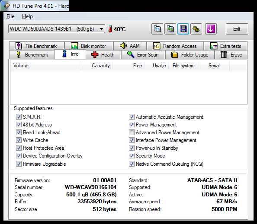Image resolution: width=257 pixels, height=224 pixels.
Task: Toggle the Interface Power Management checkbox
Action: pyautogui.click(x=132, y=140)
